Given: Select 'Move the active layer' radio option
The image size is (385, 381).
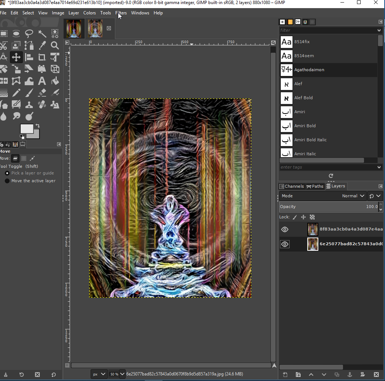Looking at the screenshot, I should coord(7,181).
